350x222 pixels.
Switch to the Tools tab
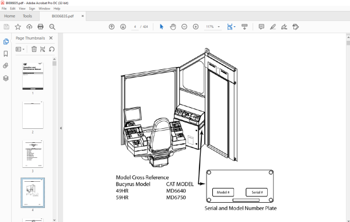click(27, 16)
